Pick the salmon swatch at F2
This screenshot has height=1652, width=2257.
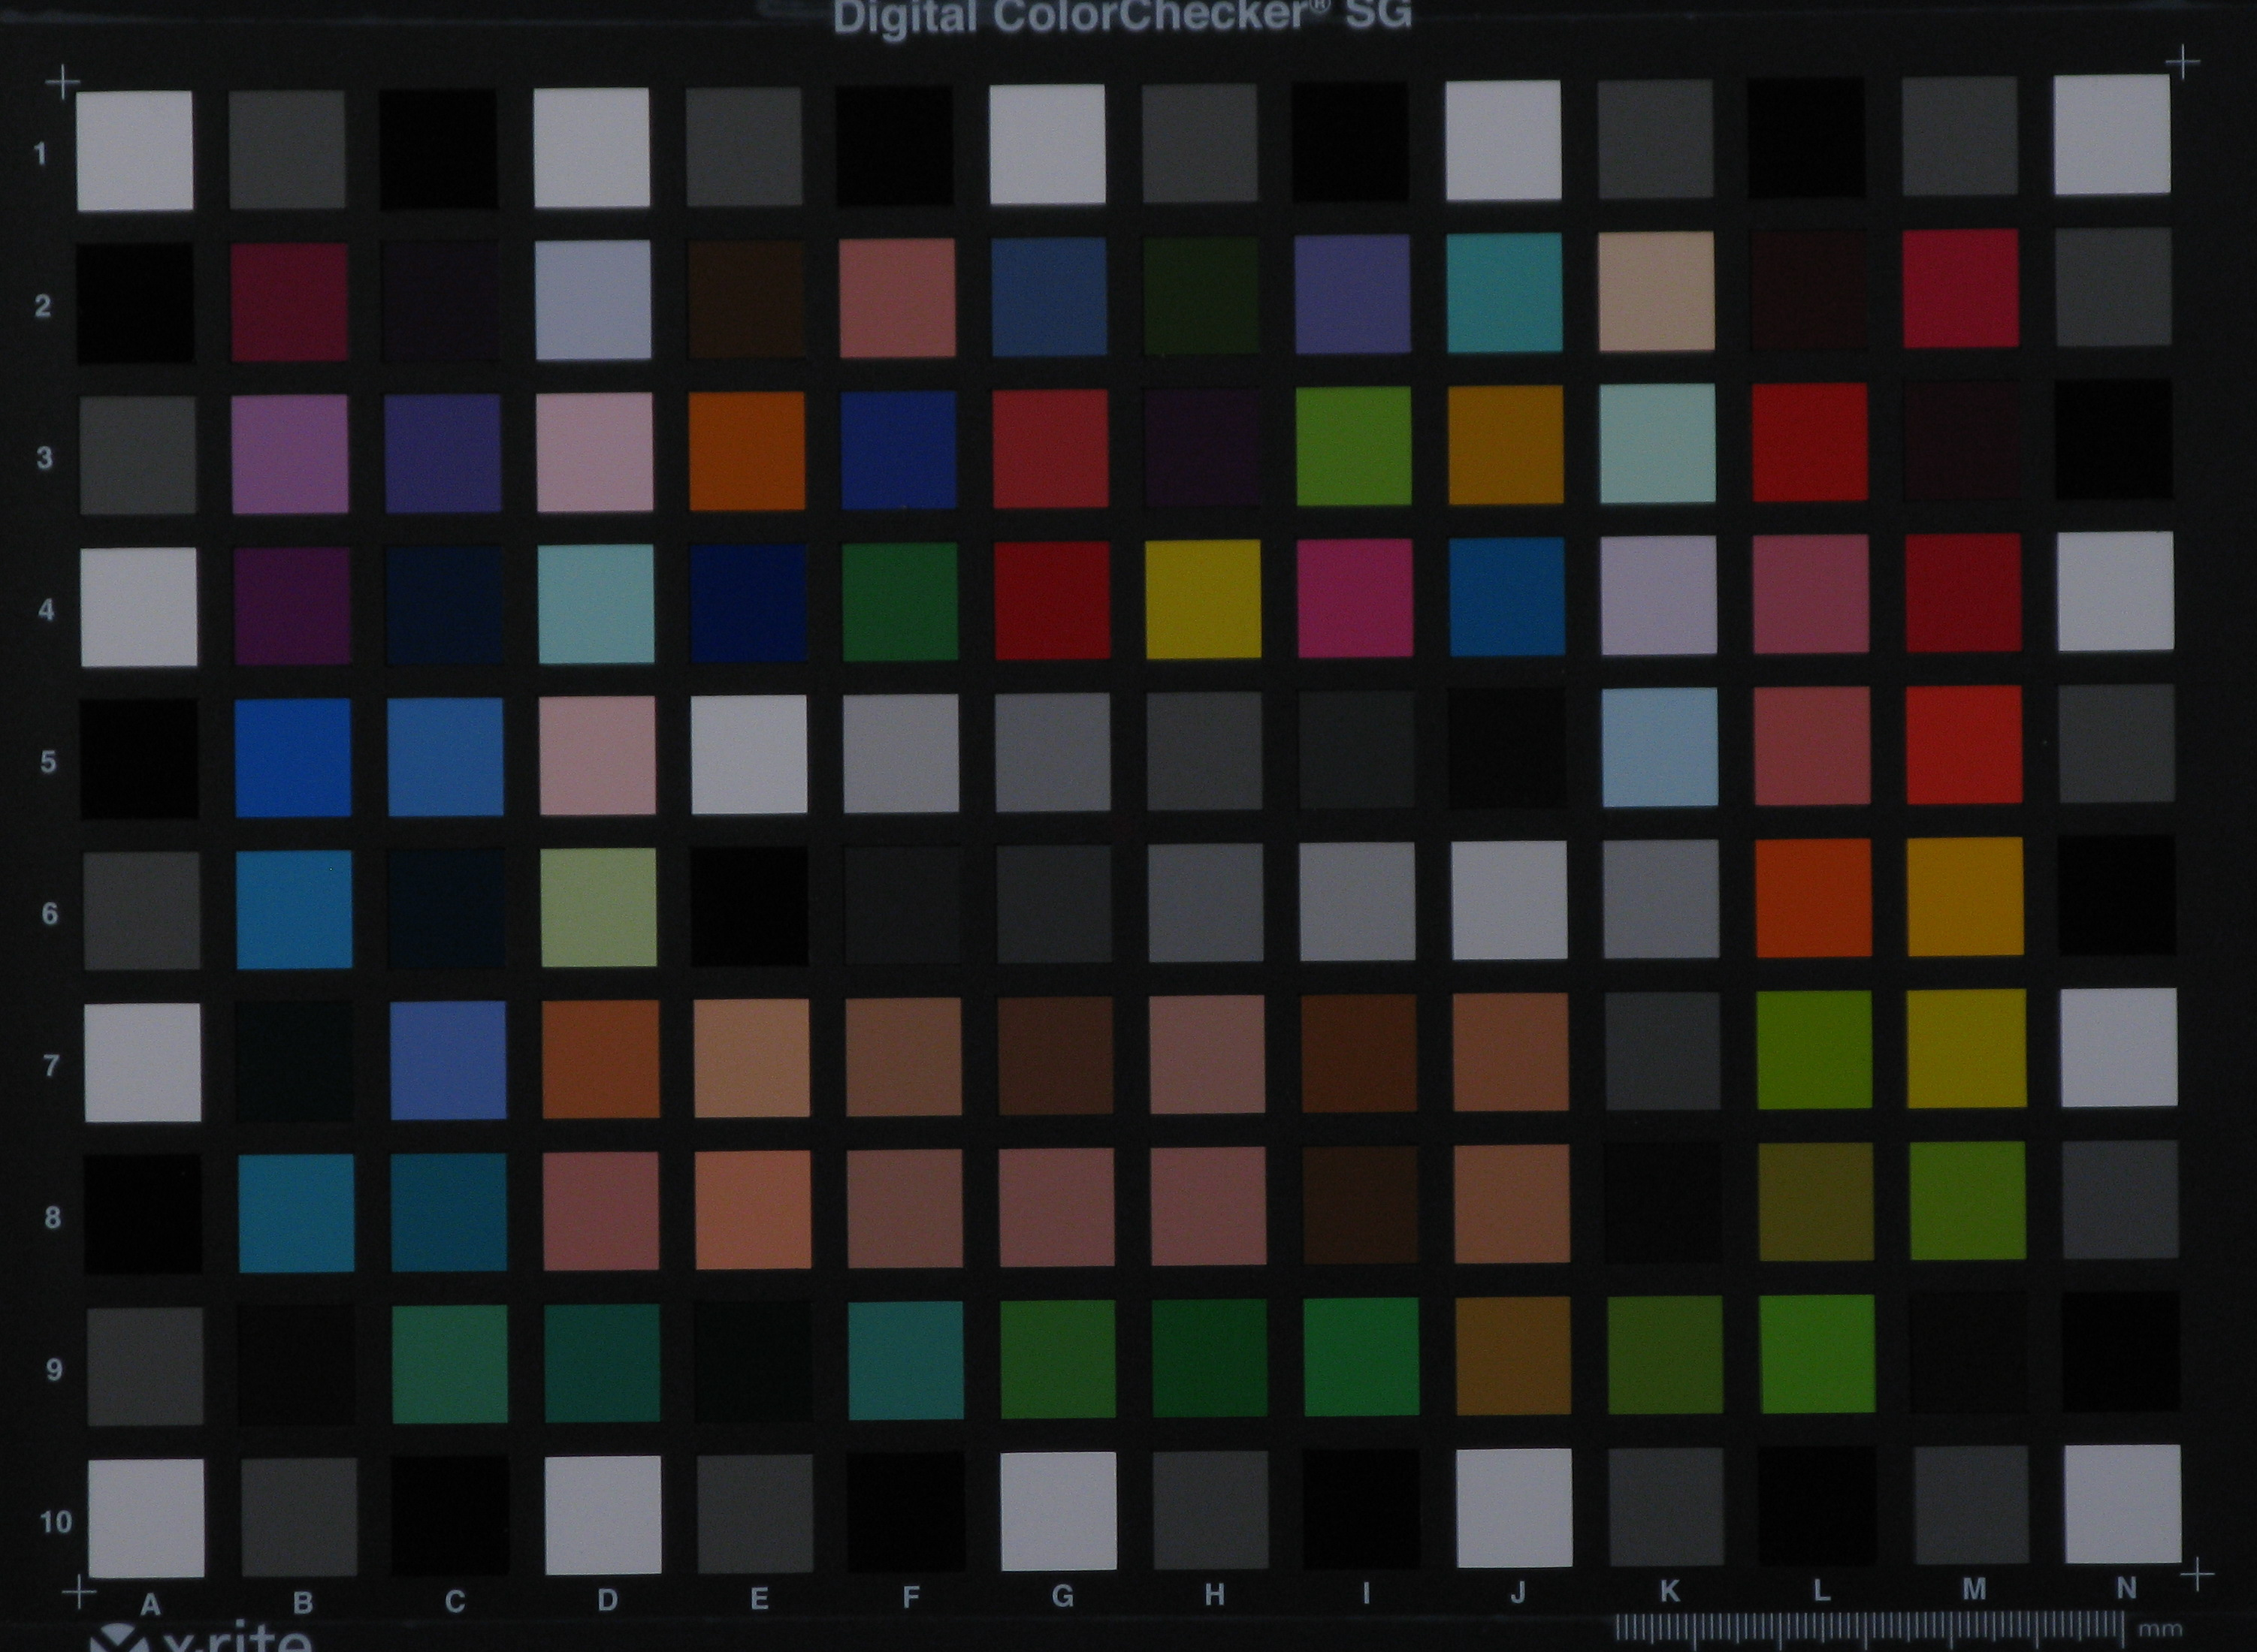click(896, 298)
